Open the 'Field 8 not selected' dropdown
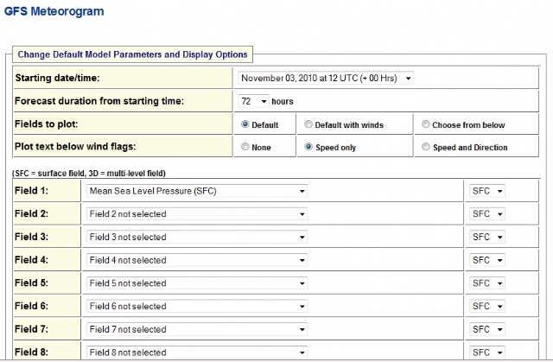The width and height of the screenshot is (553, 362). coord(197,352)
